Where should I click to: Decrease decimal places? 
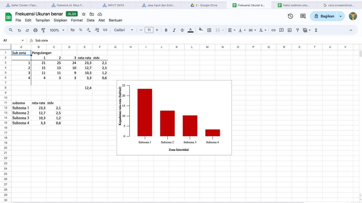(89, 30)
